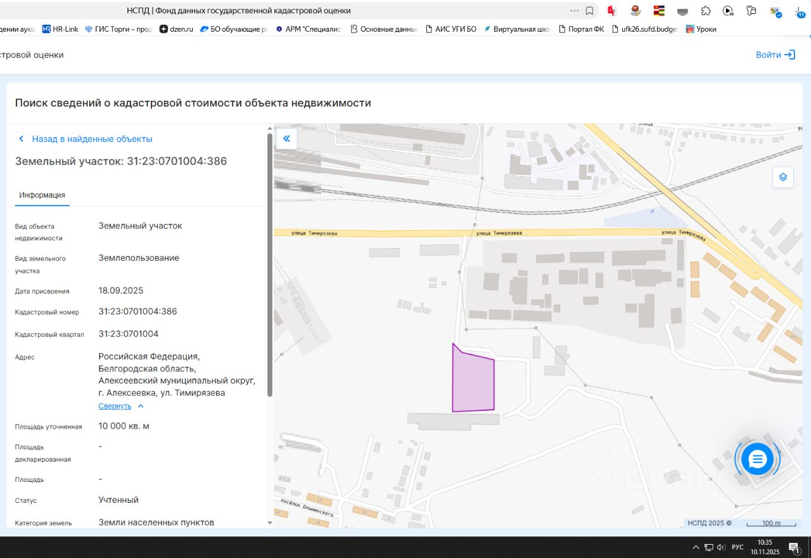This screenshot has height=558, width=811.
Task: Click the image-with-checkmark toolbar icon
Action: [776, 11]
